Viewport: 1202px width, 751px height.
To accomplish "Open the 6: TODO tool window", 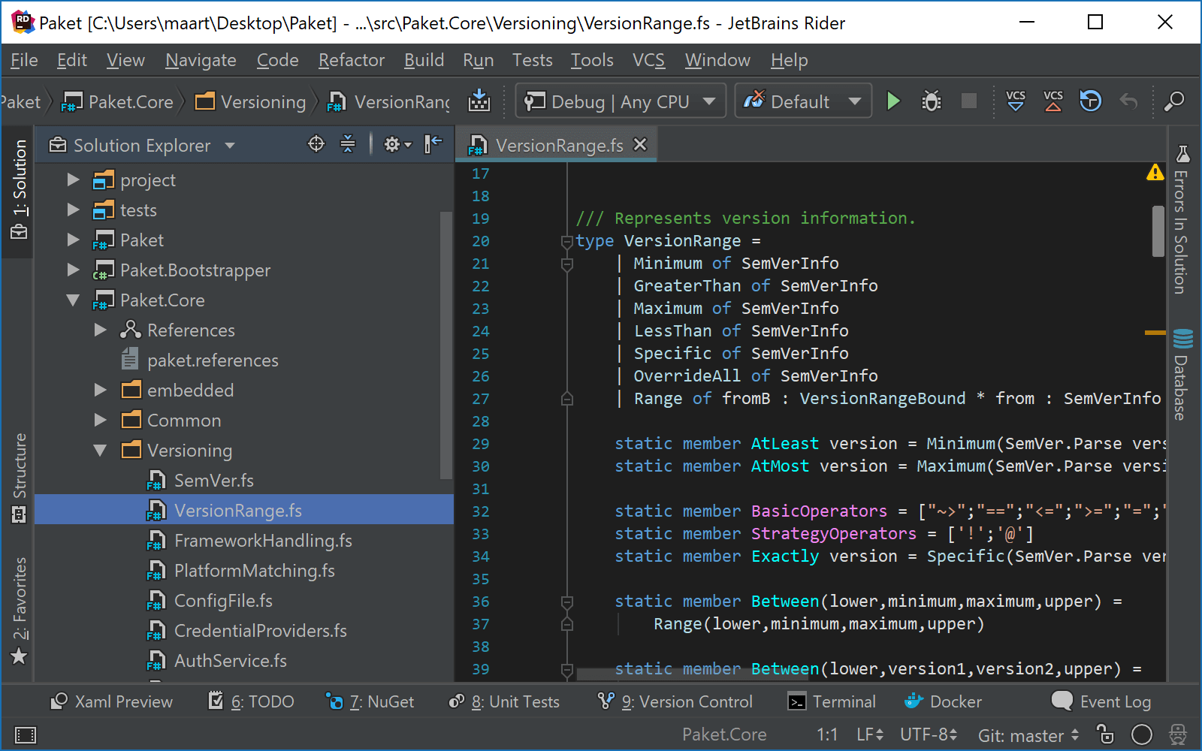I will coord(251,701).
